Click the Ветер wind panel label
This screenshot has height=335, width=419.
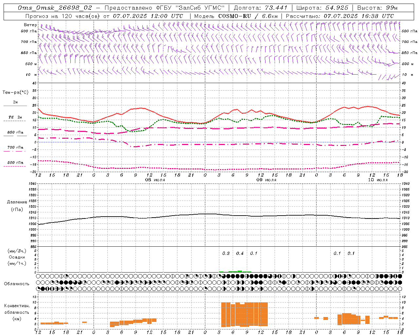click(30, 25)
